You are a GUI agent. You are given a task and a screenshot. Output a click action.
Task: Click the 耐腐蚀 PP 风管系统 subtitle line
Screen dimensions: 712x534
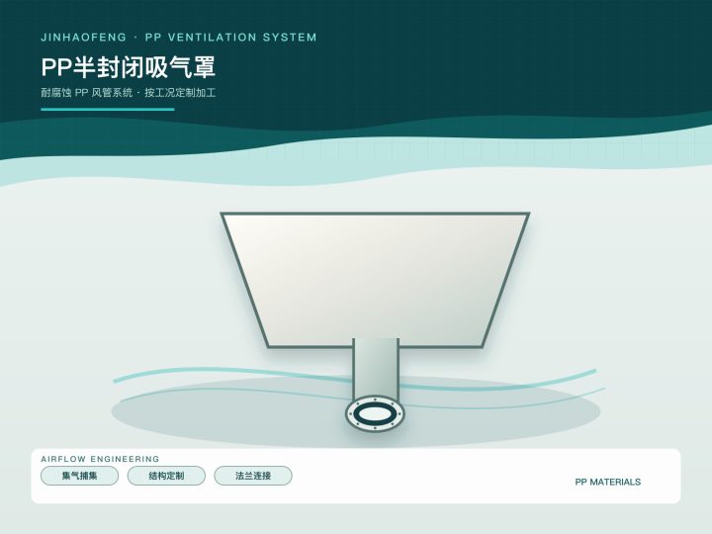128,93
